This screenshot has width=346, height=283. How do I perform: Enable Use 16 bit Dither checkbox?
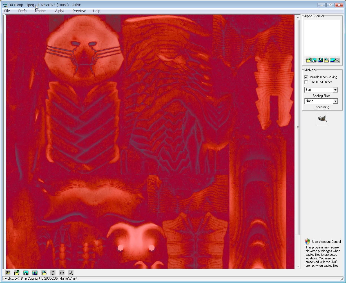[306, 82]
